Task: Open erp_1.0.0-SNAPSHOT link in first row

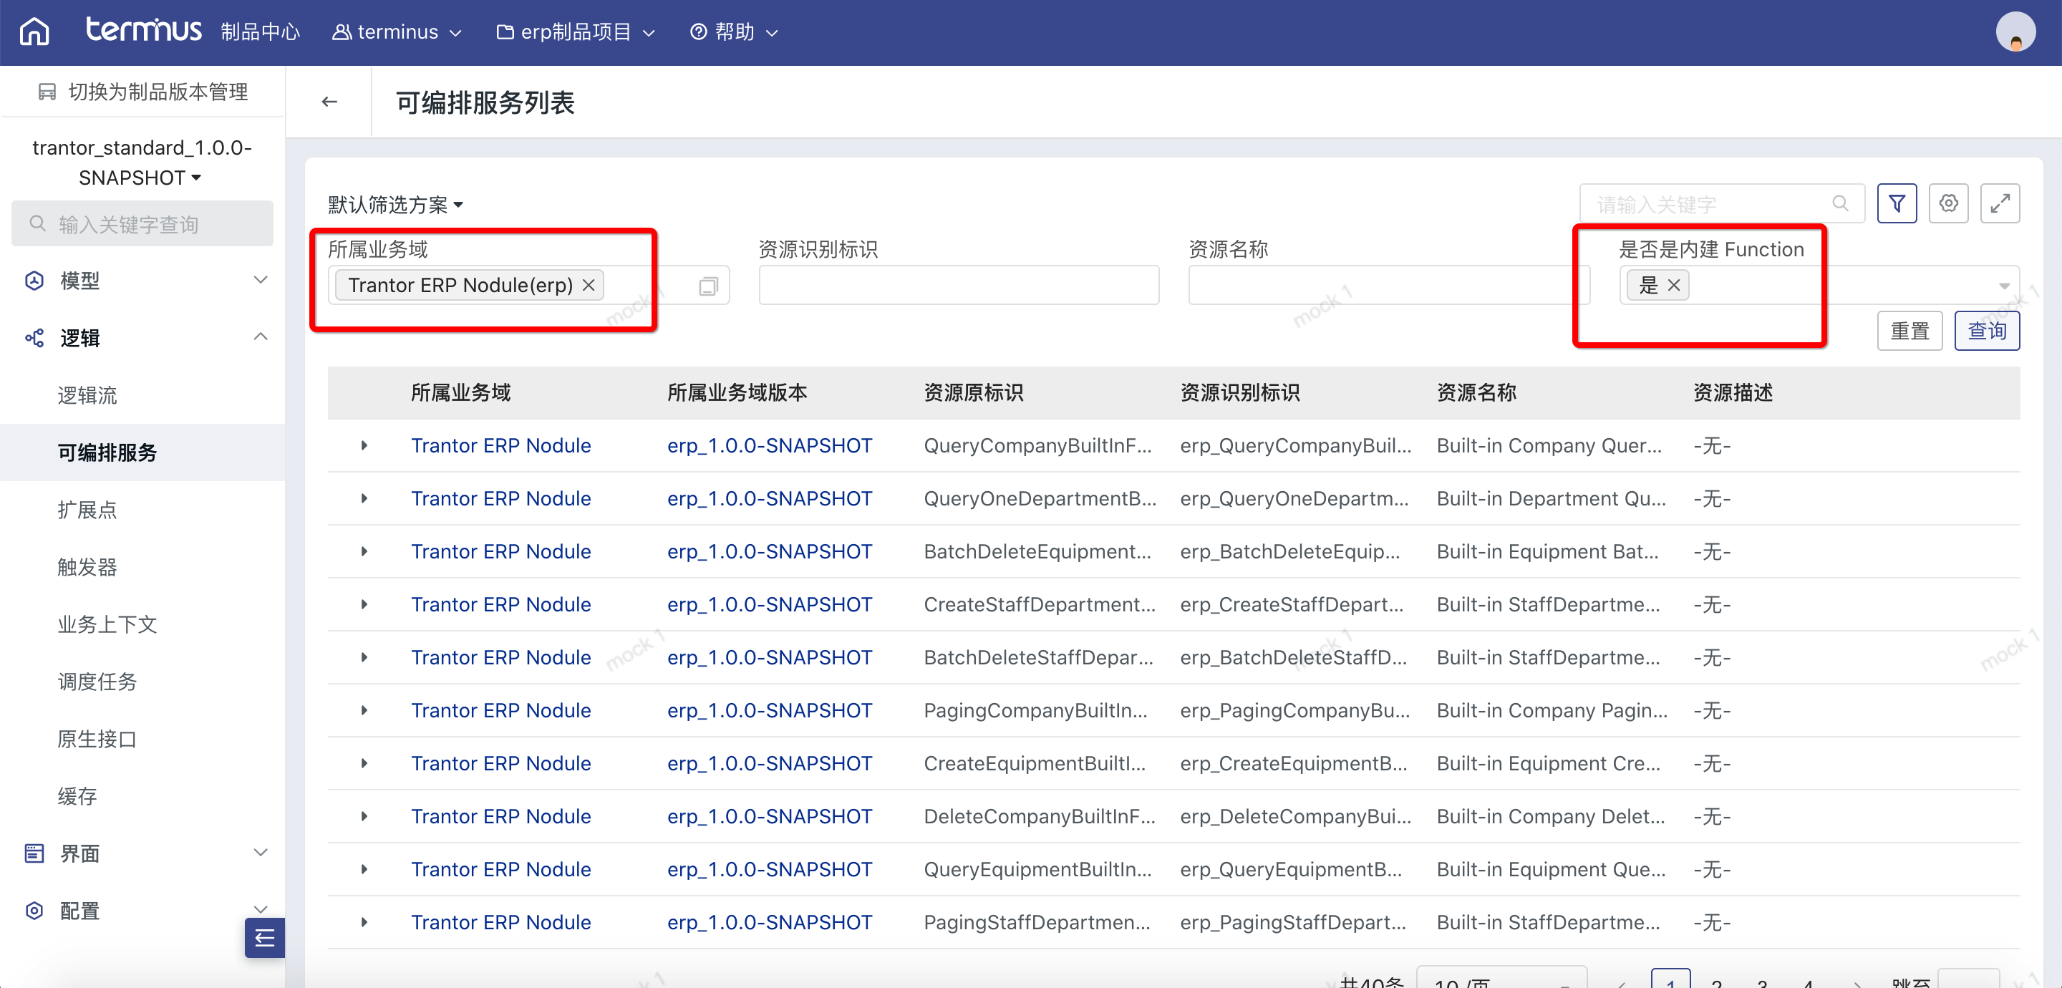Action: pyautogui.click(x=769, y=445)
